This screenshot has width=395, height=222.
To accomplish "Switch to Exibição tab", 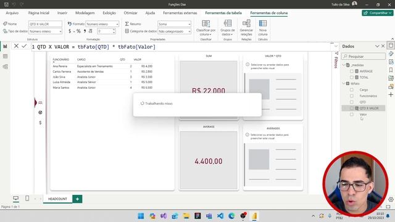I will pyautogui.click(x=109, y=13).
